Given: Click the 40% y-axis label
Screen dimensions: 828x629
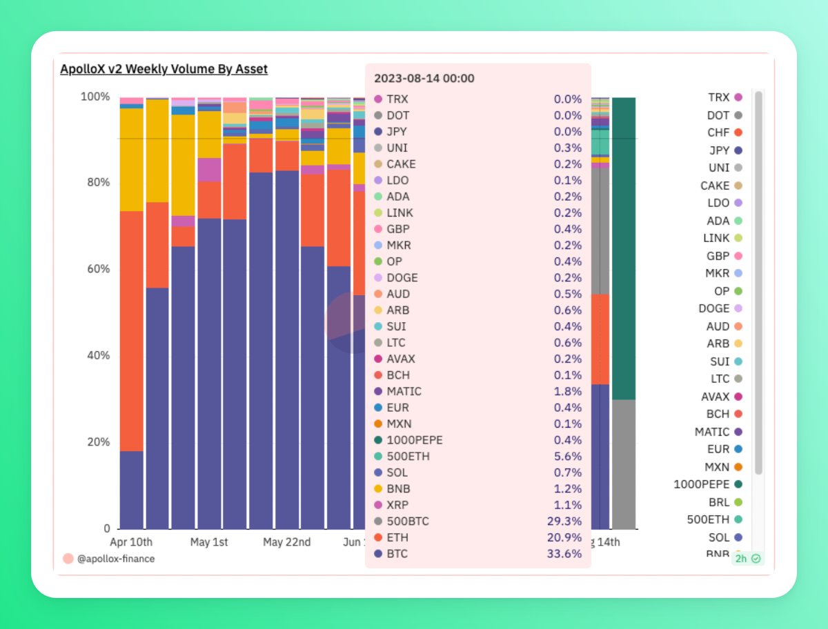Looking at the screenshot, I should pyautogui.click(x=99, y=355).
